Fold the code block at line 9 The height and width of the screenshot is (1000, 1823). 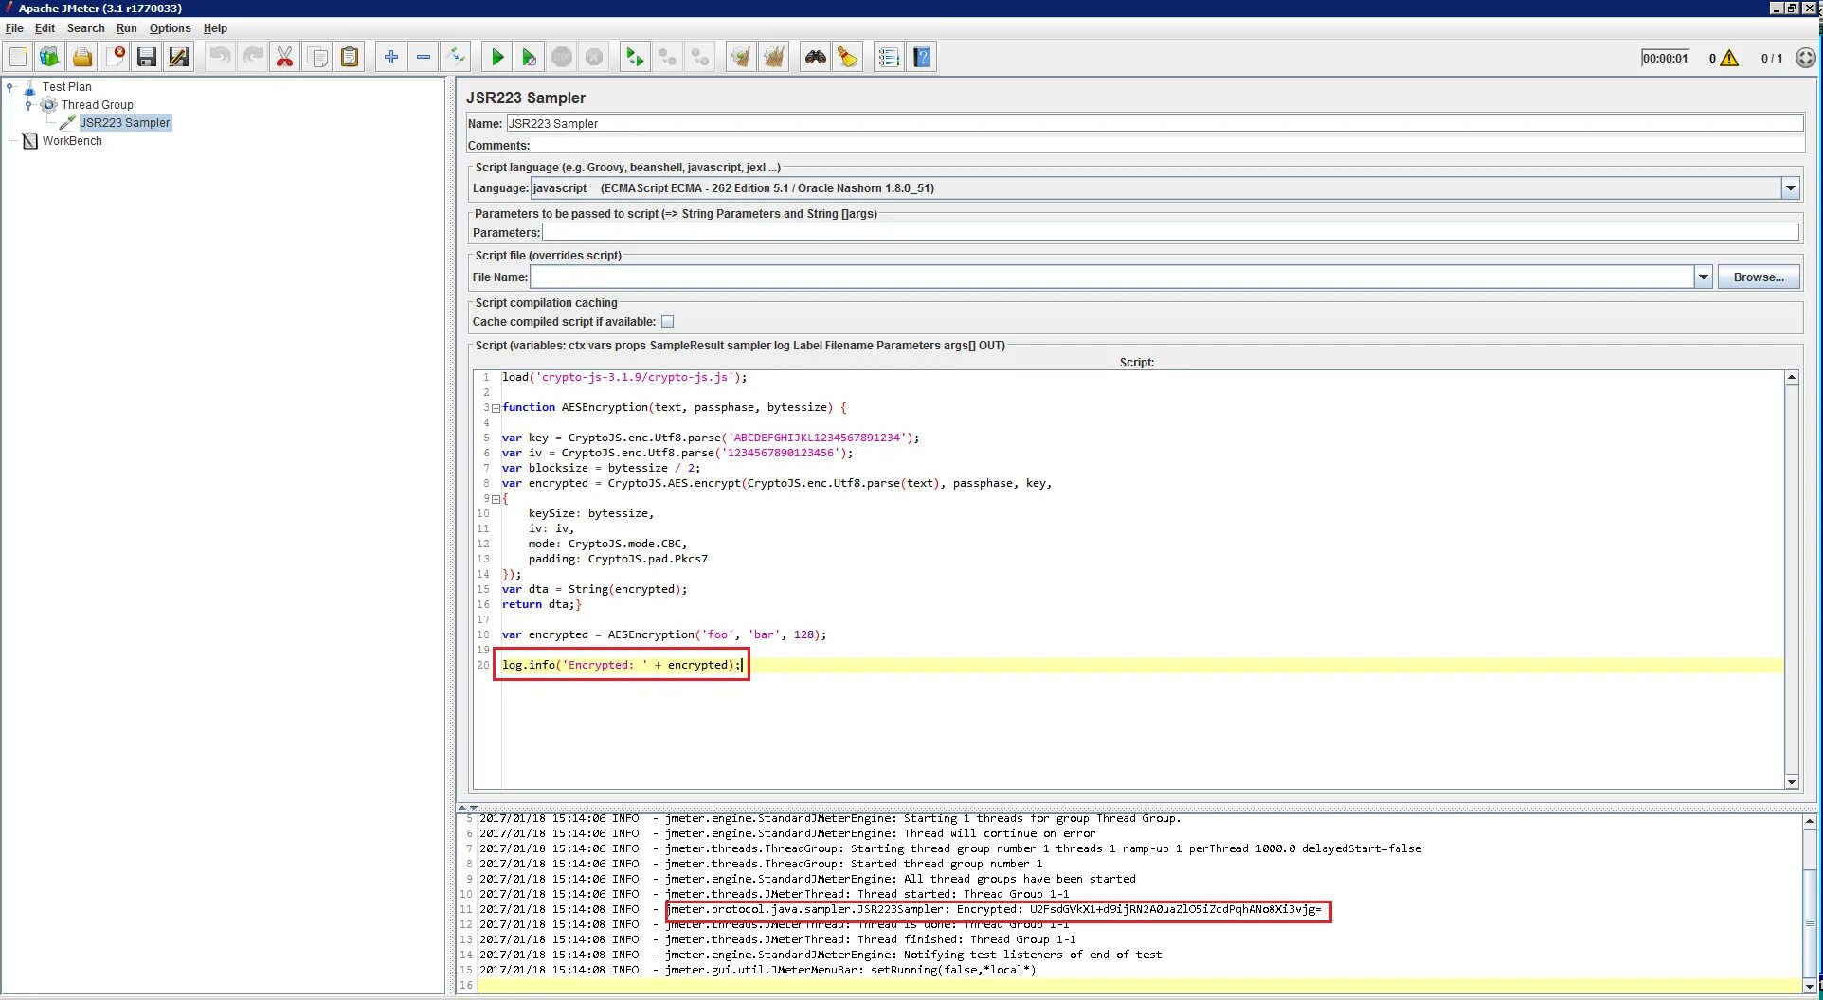tap(496, 499)
